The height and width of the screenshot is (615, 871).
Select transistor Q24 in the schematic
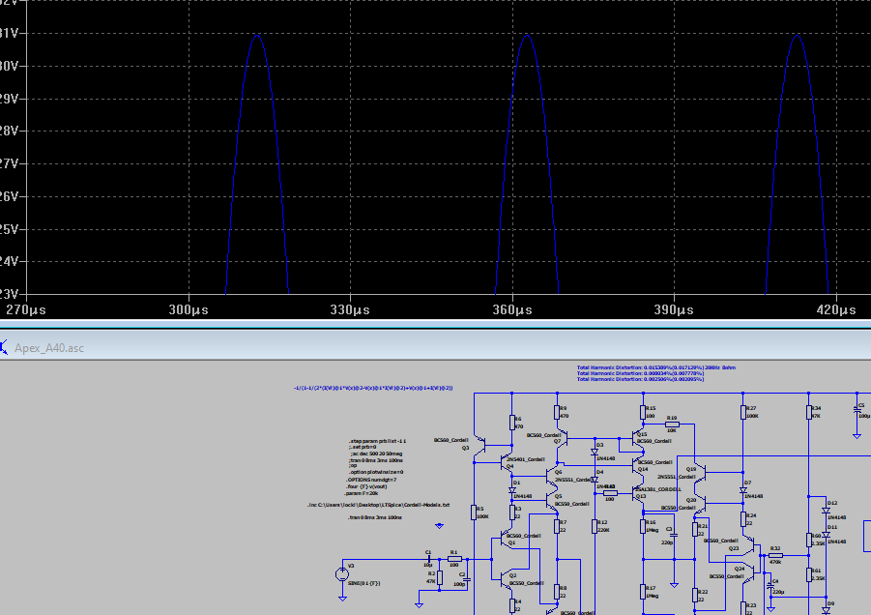point(749,572)
